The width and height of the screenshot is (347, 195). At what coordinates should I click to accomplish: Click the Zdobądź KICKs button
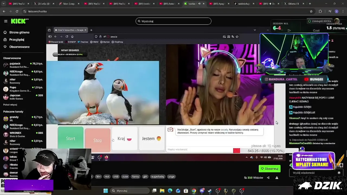coord(320,21)
